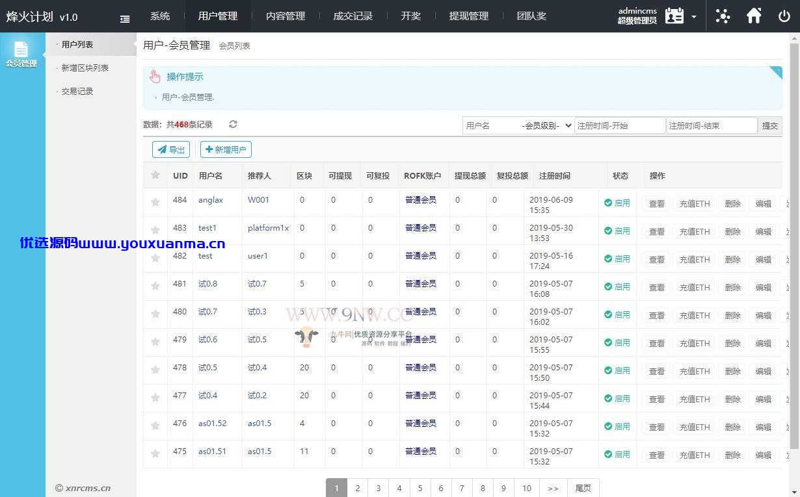Go to page 10 in pagination
Image resolution: width=800 pixels, height=497 pixels.
pos(527,488)
